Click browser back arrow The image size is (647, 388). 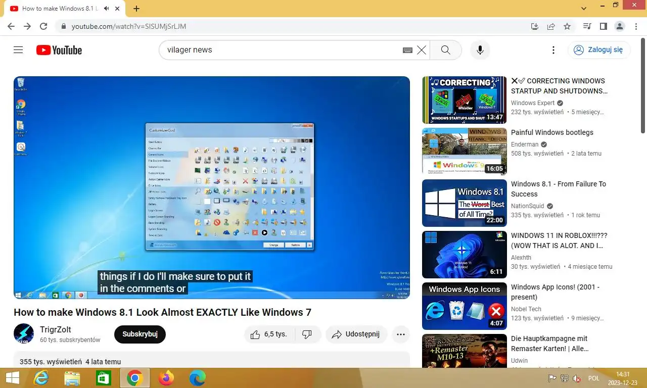click(x=11, y=26)
